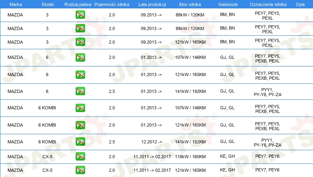The image size is (313, 177).
Task: Click PEY7, PEY5, PEXB, PEXL in the Mazda 6 165KM row
Action: [267, 76]
